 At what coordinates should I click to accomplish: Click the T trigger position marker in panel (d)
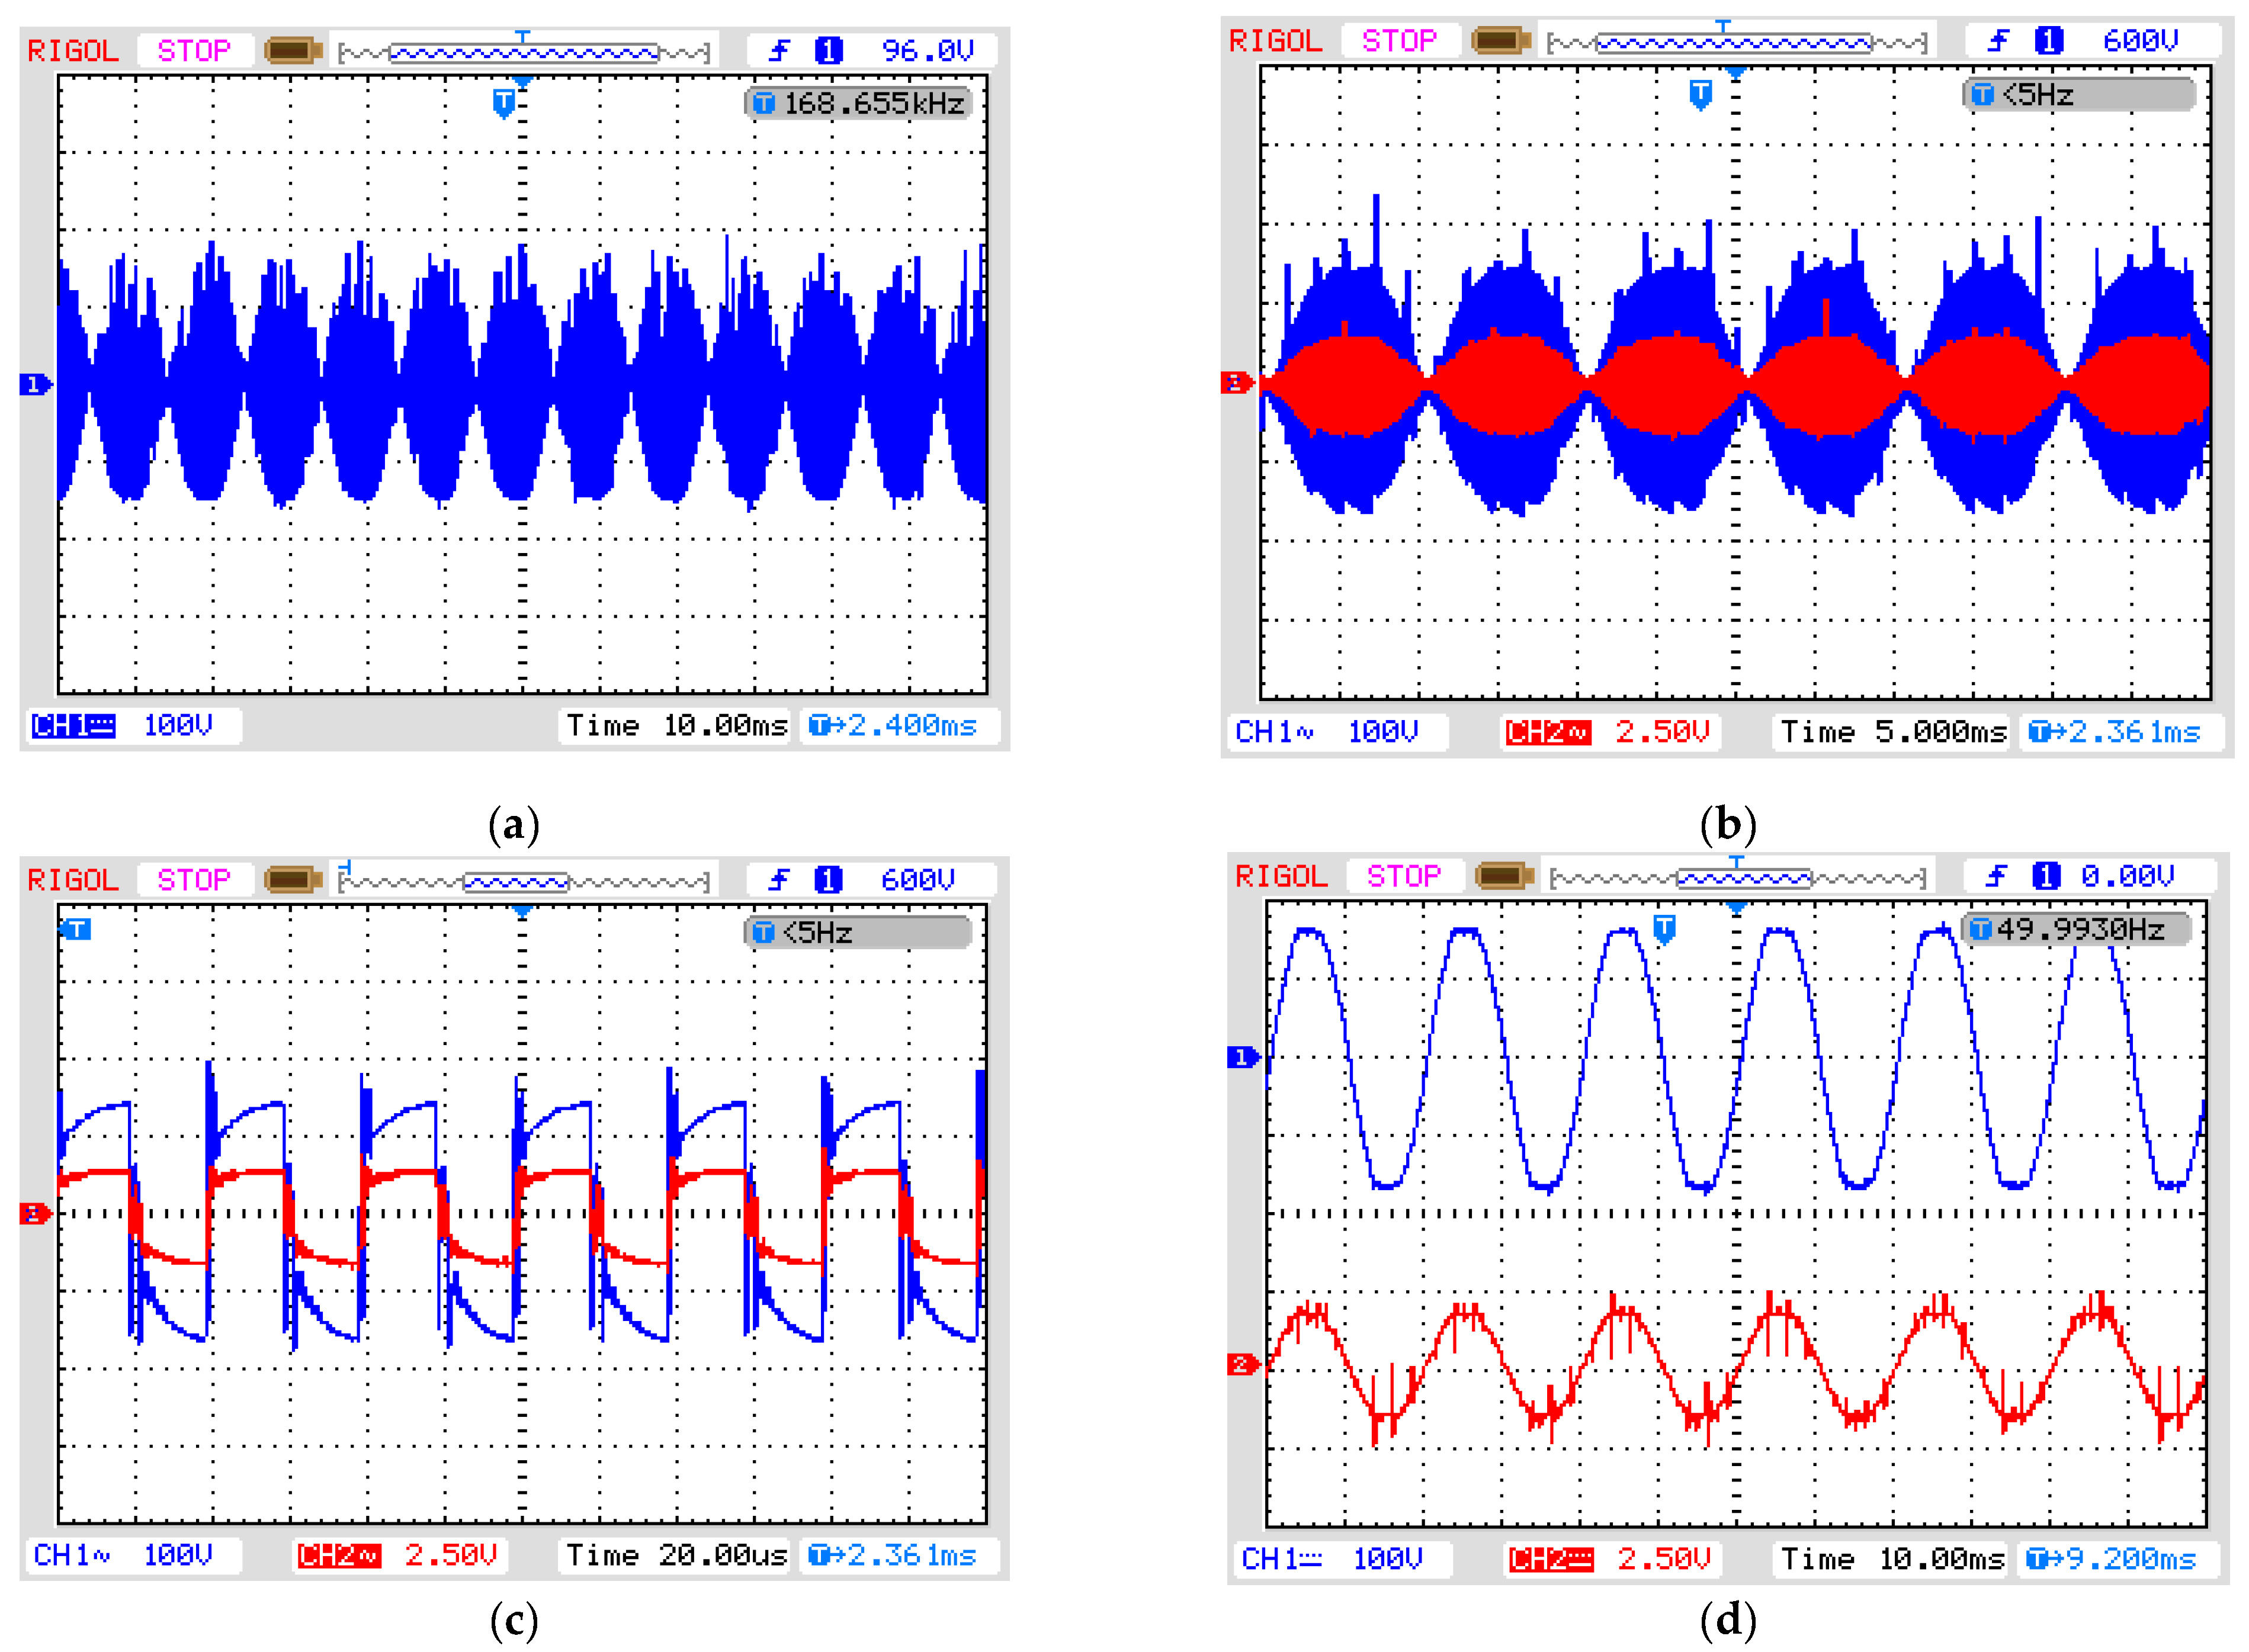(1664, 928)
